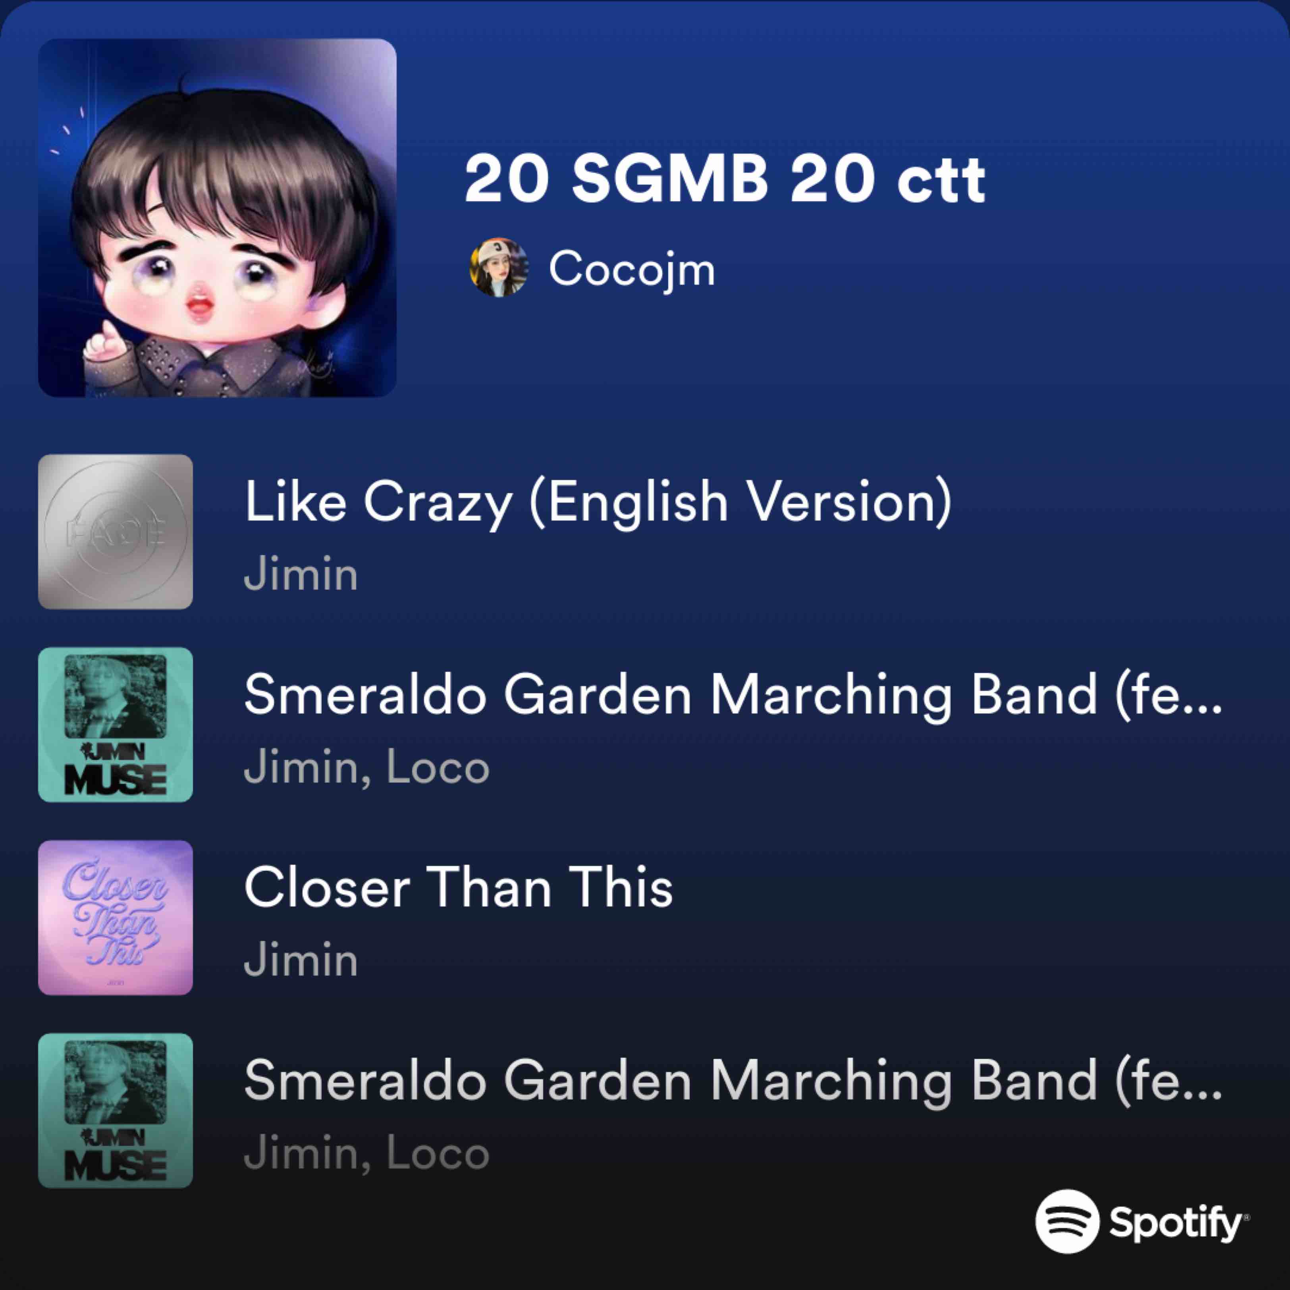
Task: Play the Closer Than This track title
Action: click(459, 888)
